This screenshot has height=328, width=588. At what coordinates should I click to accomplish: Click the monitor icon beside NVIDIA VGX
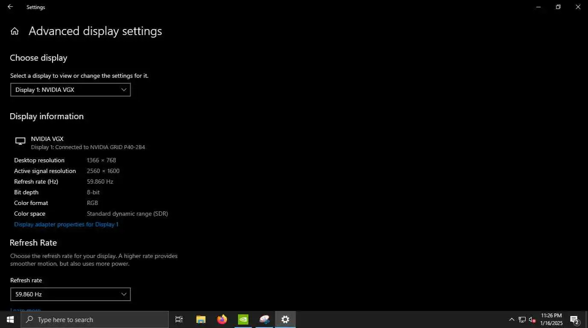click(x=20, y=141)
